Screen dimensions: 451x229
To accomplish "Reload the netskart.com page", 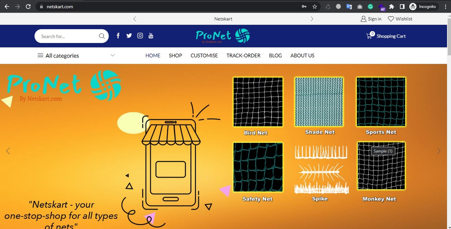I will tap(29, 6).
